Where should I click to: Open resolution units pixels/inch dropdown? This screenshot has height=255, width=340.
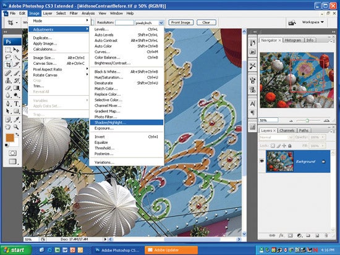[x=161, y=23]
